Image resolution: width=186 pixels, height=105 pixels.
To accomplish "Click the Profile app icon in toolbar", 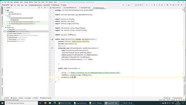I will click(x=159, y=5).
